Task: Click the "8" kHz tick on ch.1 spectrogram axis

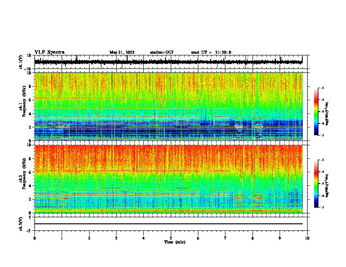Action: [30, 86]
